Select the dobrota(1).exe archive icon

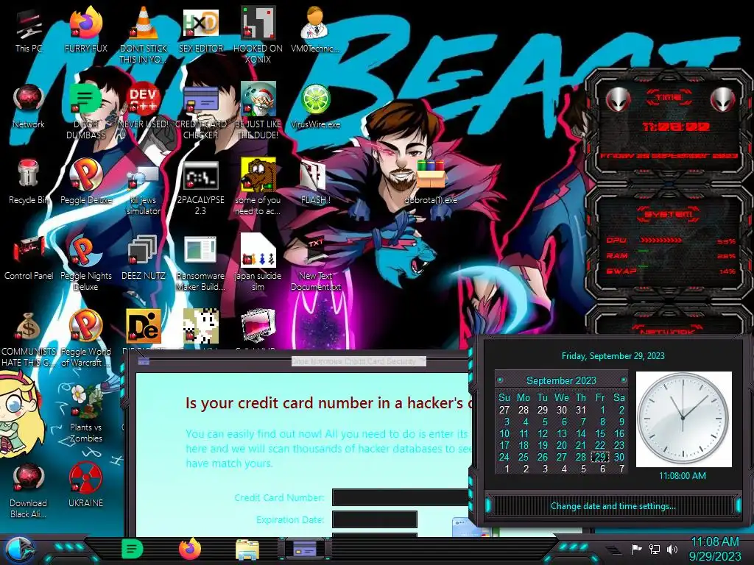(430, 182)
